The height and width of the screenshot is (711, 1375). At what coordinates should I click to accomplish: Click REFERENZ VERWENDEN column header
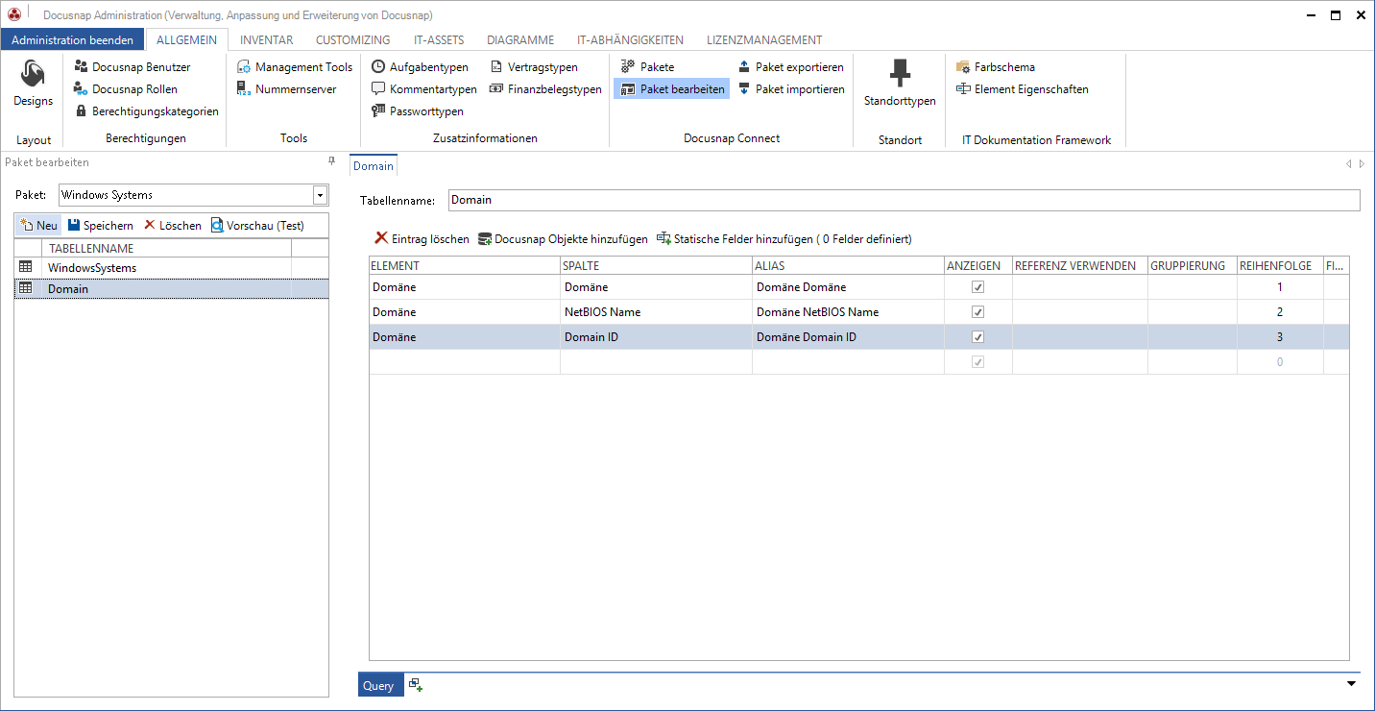1079,266
